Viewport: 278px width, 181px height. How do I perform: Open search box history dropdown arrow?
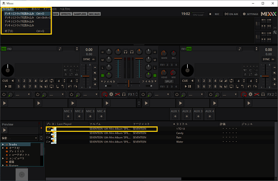36,138
